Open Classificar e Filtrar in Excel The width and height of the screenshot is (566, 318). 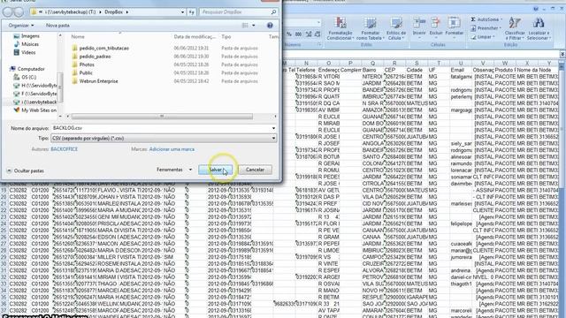(x=515, y=28)
